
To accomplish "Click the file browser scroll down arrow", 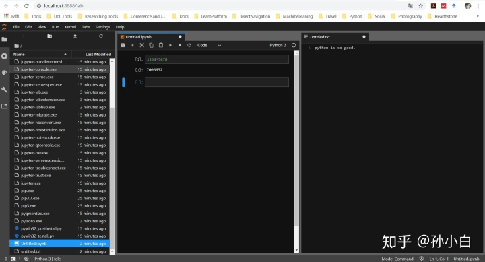I will tap(112, 252).
